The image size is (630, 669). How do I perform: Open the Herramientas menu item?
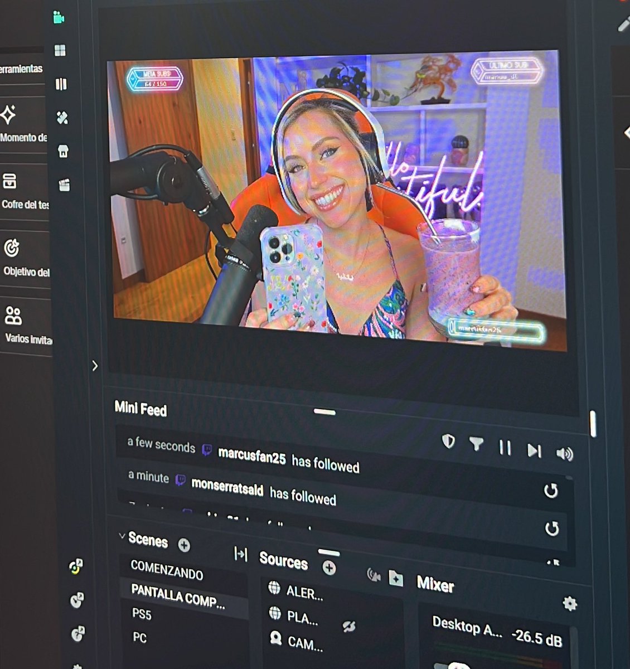[x=22, y=69]
